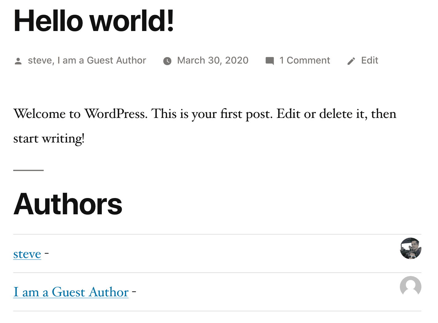Open "steve" in the post byline
Viewport: 438px width, 323px height.
pos(40,60)
